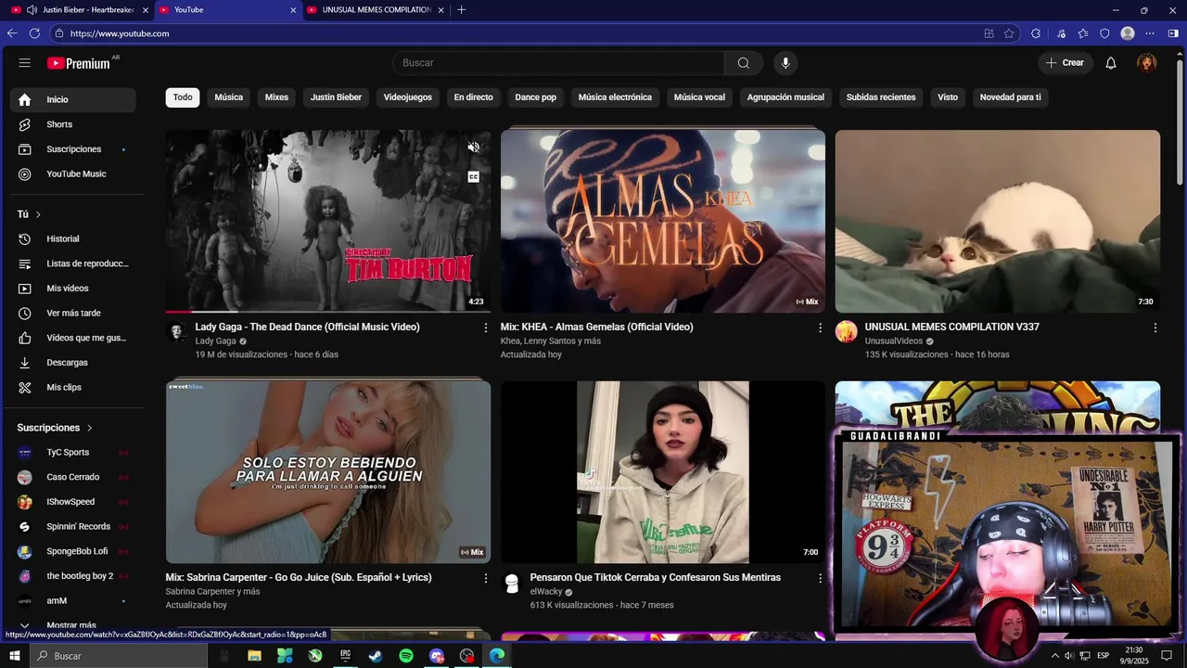Viewport: 1187px width, 668px height.
Task: Select the Dance pop filter chip
Action: click(536, 97)
